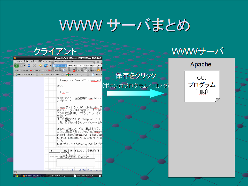Expand the back/forward history dropdown arrow
Image resolution: width=248 pixels, height=186 pixels.
tap(24, 66)
